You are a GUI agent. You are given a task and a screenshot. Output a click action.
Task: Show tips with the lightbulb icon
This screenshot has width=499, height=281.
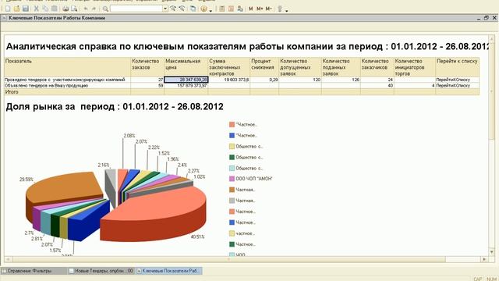pyautogui.click(x=280, y=9)
